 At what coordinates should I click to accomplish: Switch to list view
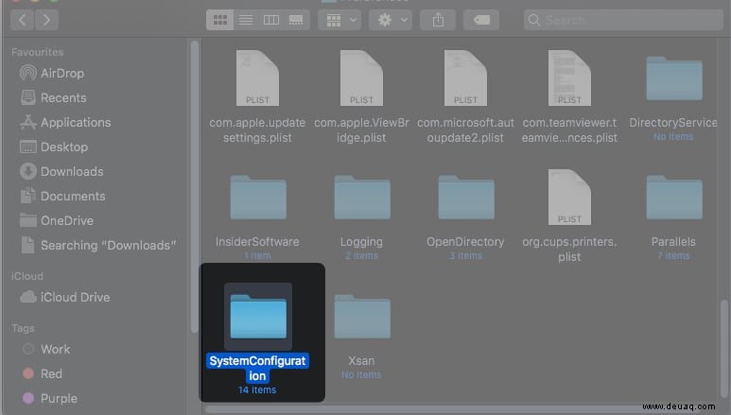click(246, 20)
